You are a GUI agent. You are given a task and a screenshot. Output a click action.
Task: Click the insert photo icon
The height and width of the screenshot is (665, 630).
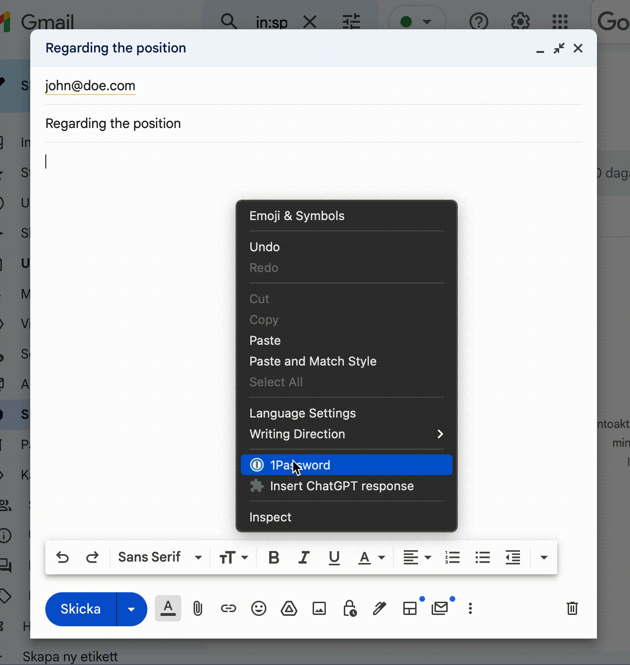319,608
